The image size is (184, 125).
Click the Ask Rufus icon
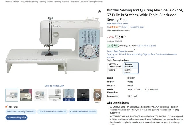click(x=7, y=107)
